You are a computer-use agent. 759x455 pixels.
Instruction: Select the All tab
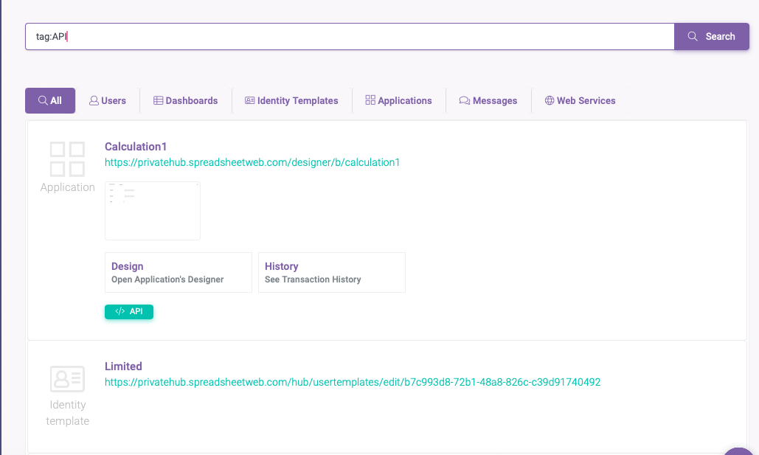(x=50, y=101)
